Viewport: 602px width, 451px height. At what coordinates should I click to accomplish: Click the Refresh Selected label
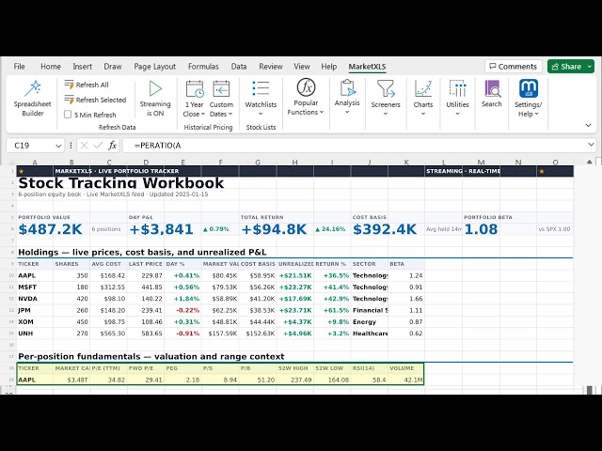click(x=101, y=100)
